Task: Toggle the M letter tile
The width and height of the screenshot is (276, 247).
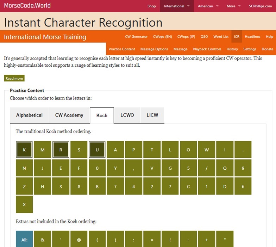Action: [42, 150]
